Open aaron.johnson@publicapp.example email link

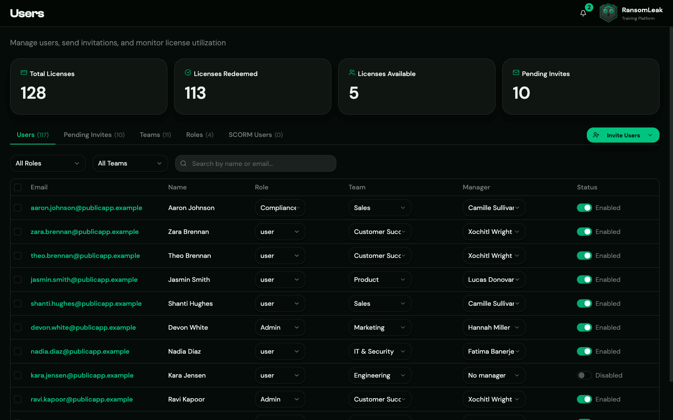pyautogui.click(x=86, y=208)
